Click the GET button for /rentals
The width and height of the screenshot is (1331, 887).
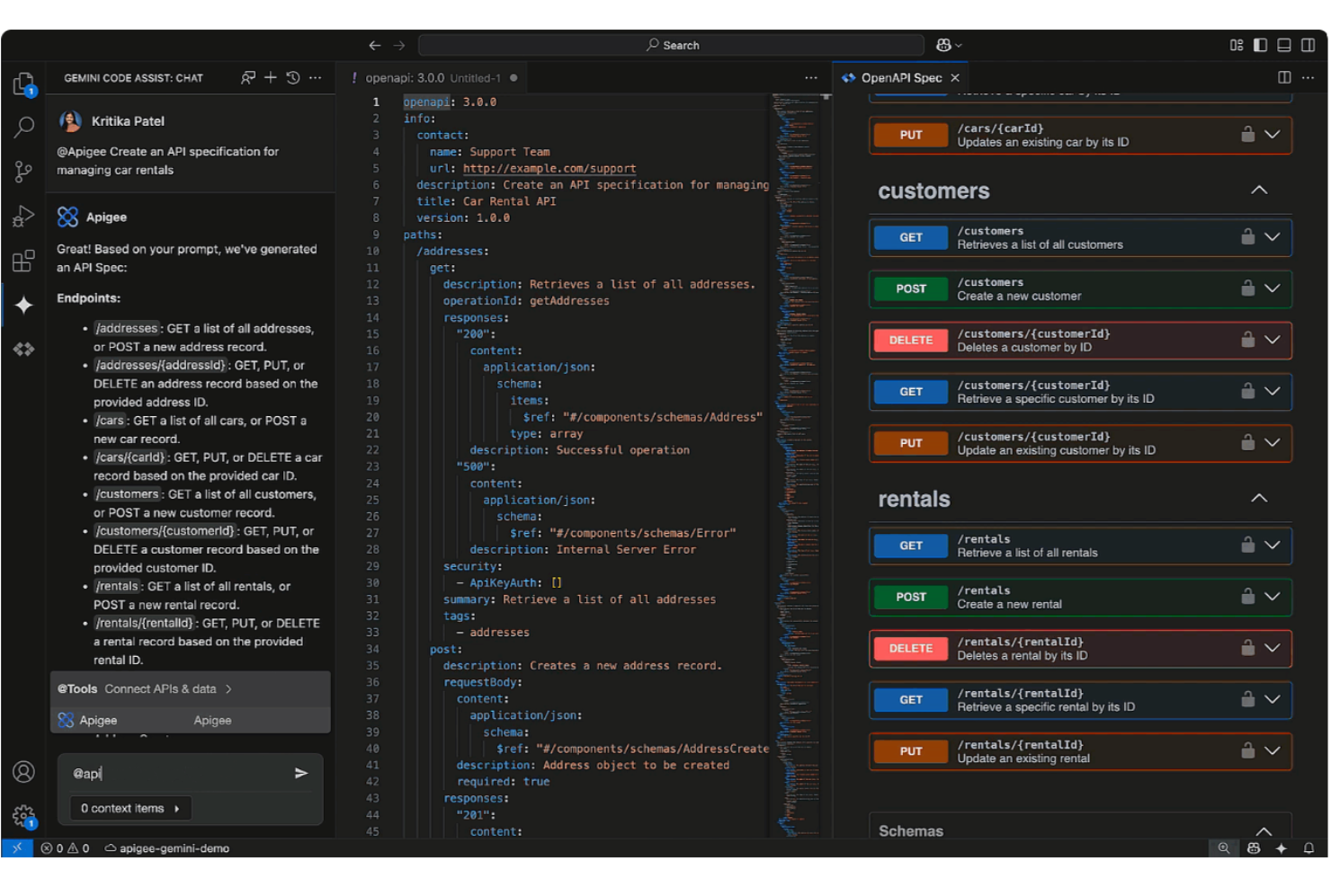coord(910,546)
